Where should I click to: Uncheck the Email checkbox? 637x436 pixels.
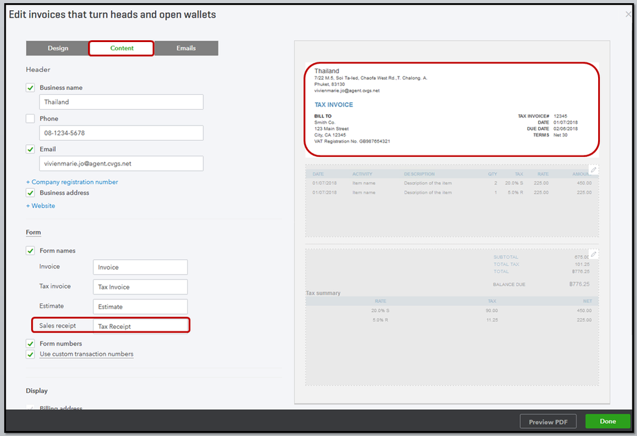tap(30, 149)
